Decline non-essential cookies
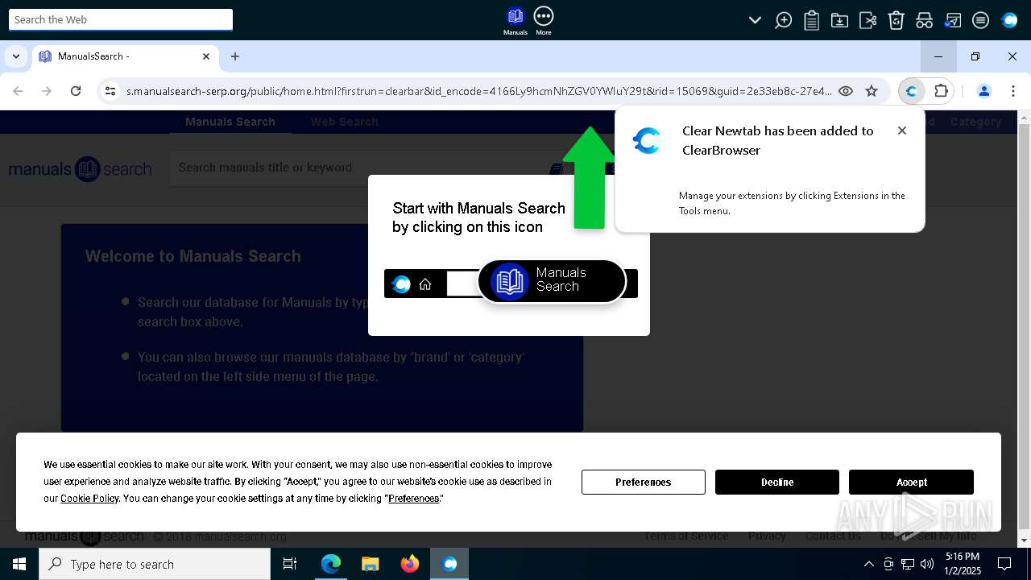This screenshot has width=1031, height=580. point(777,482)
